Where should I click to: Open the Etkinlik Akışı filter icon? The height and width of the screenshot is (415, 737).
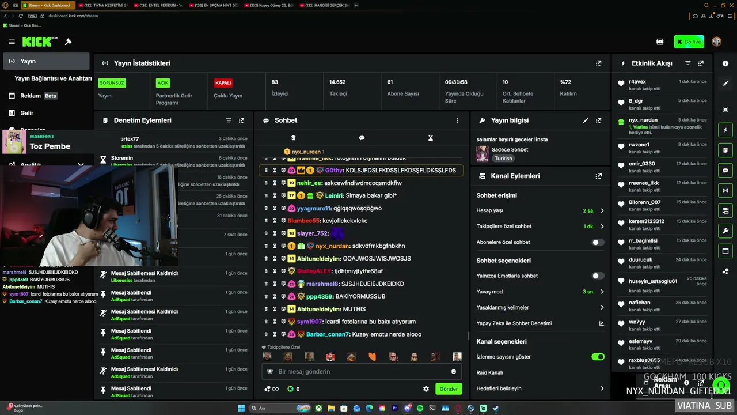click(x=687, y=63)
